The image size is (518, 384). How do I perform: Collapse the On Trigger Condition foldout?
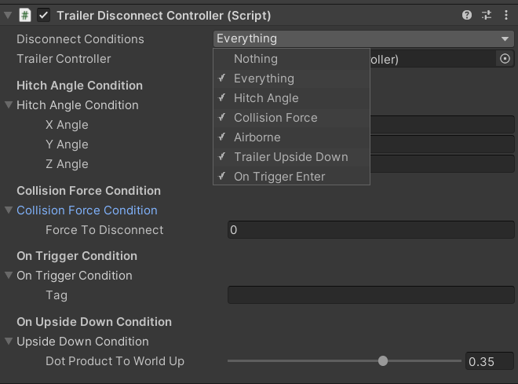(9, 276)
